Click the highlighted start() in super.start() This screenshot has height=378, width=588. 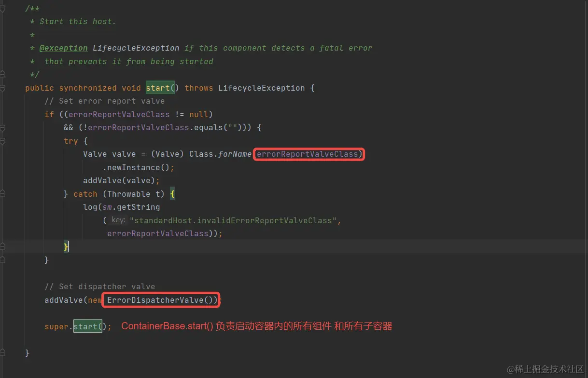88,327
